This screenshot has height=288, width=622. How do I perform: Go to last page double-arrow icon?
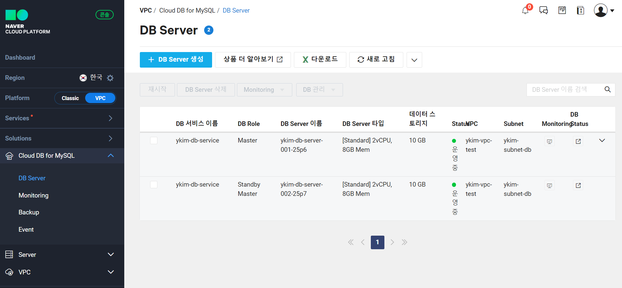tap(405, 242)
